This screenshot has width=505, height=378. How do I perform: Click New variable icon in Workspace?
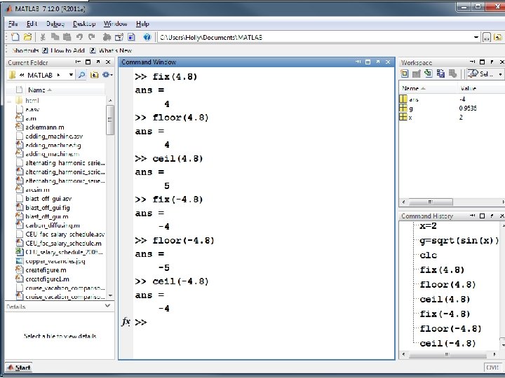click(404, 73)
